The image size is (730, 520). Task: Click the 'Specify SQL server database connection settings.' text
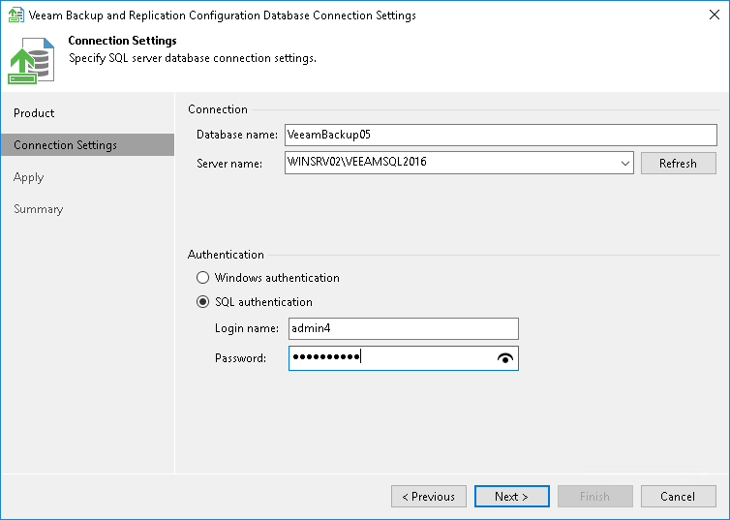pos(193,58)
